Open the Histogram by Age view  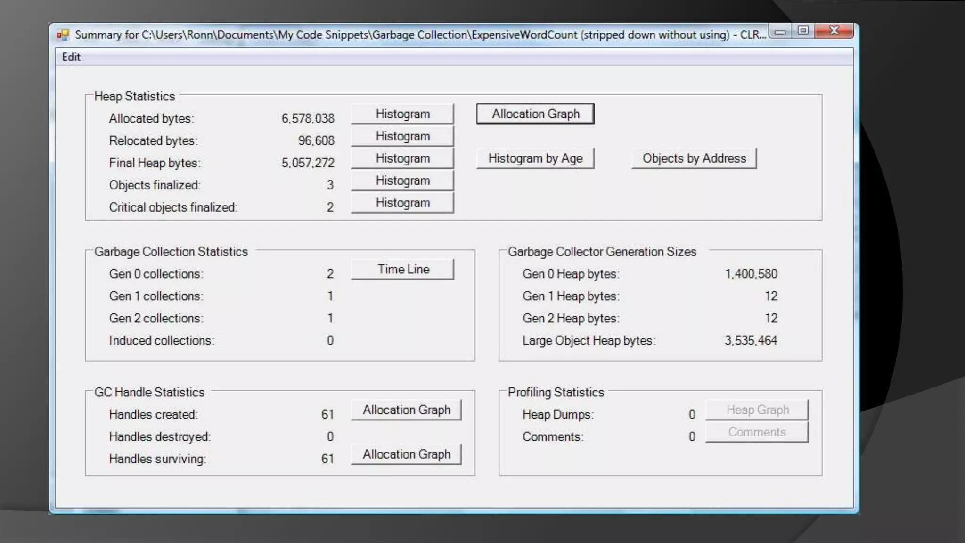[535, 158]
